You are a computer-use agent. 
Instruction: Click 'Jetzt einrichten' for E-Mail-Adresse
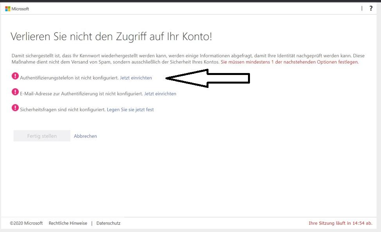160,94
